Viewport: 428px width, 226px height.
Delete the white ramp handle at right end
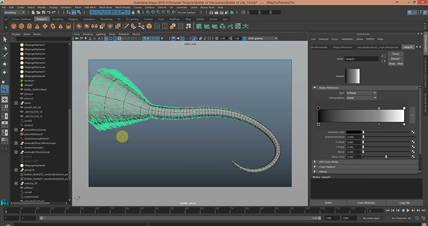point(404,124)
